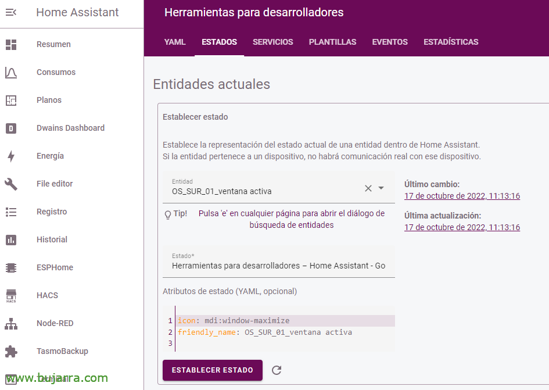This screenshot has height=390, width=549.
Task: Click the Tip! lightbulb icon
Action: tap(168, 214)
